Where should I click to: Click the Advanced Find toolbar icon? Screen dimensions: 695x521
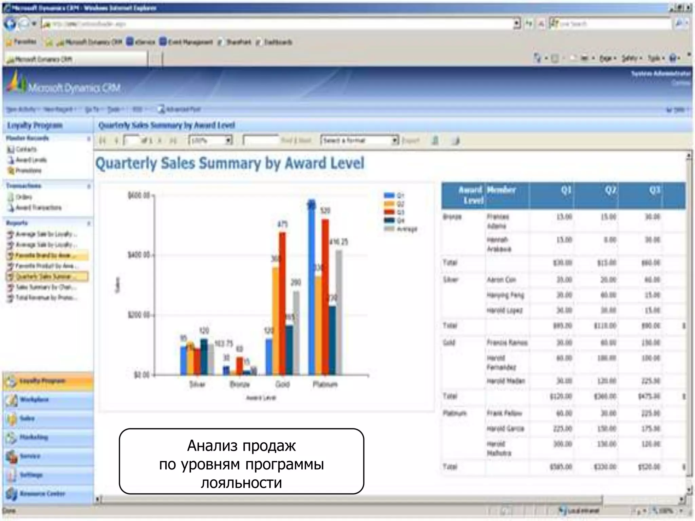pos(161,109)
